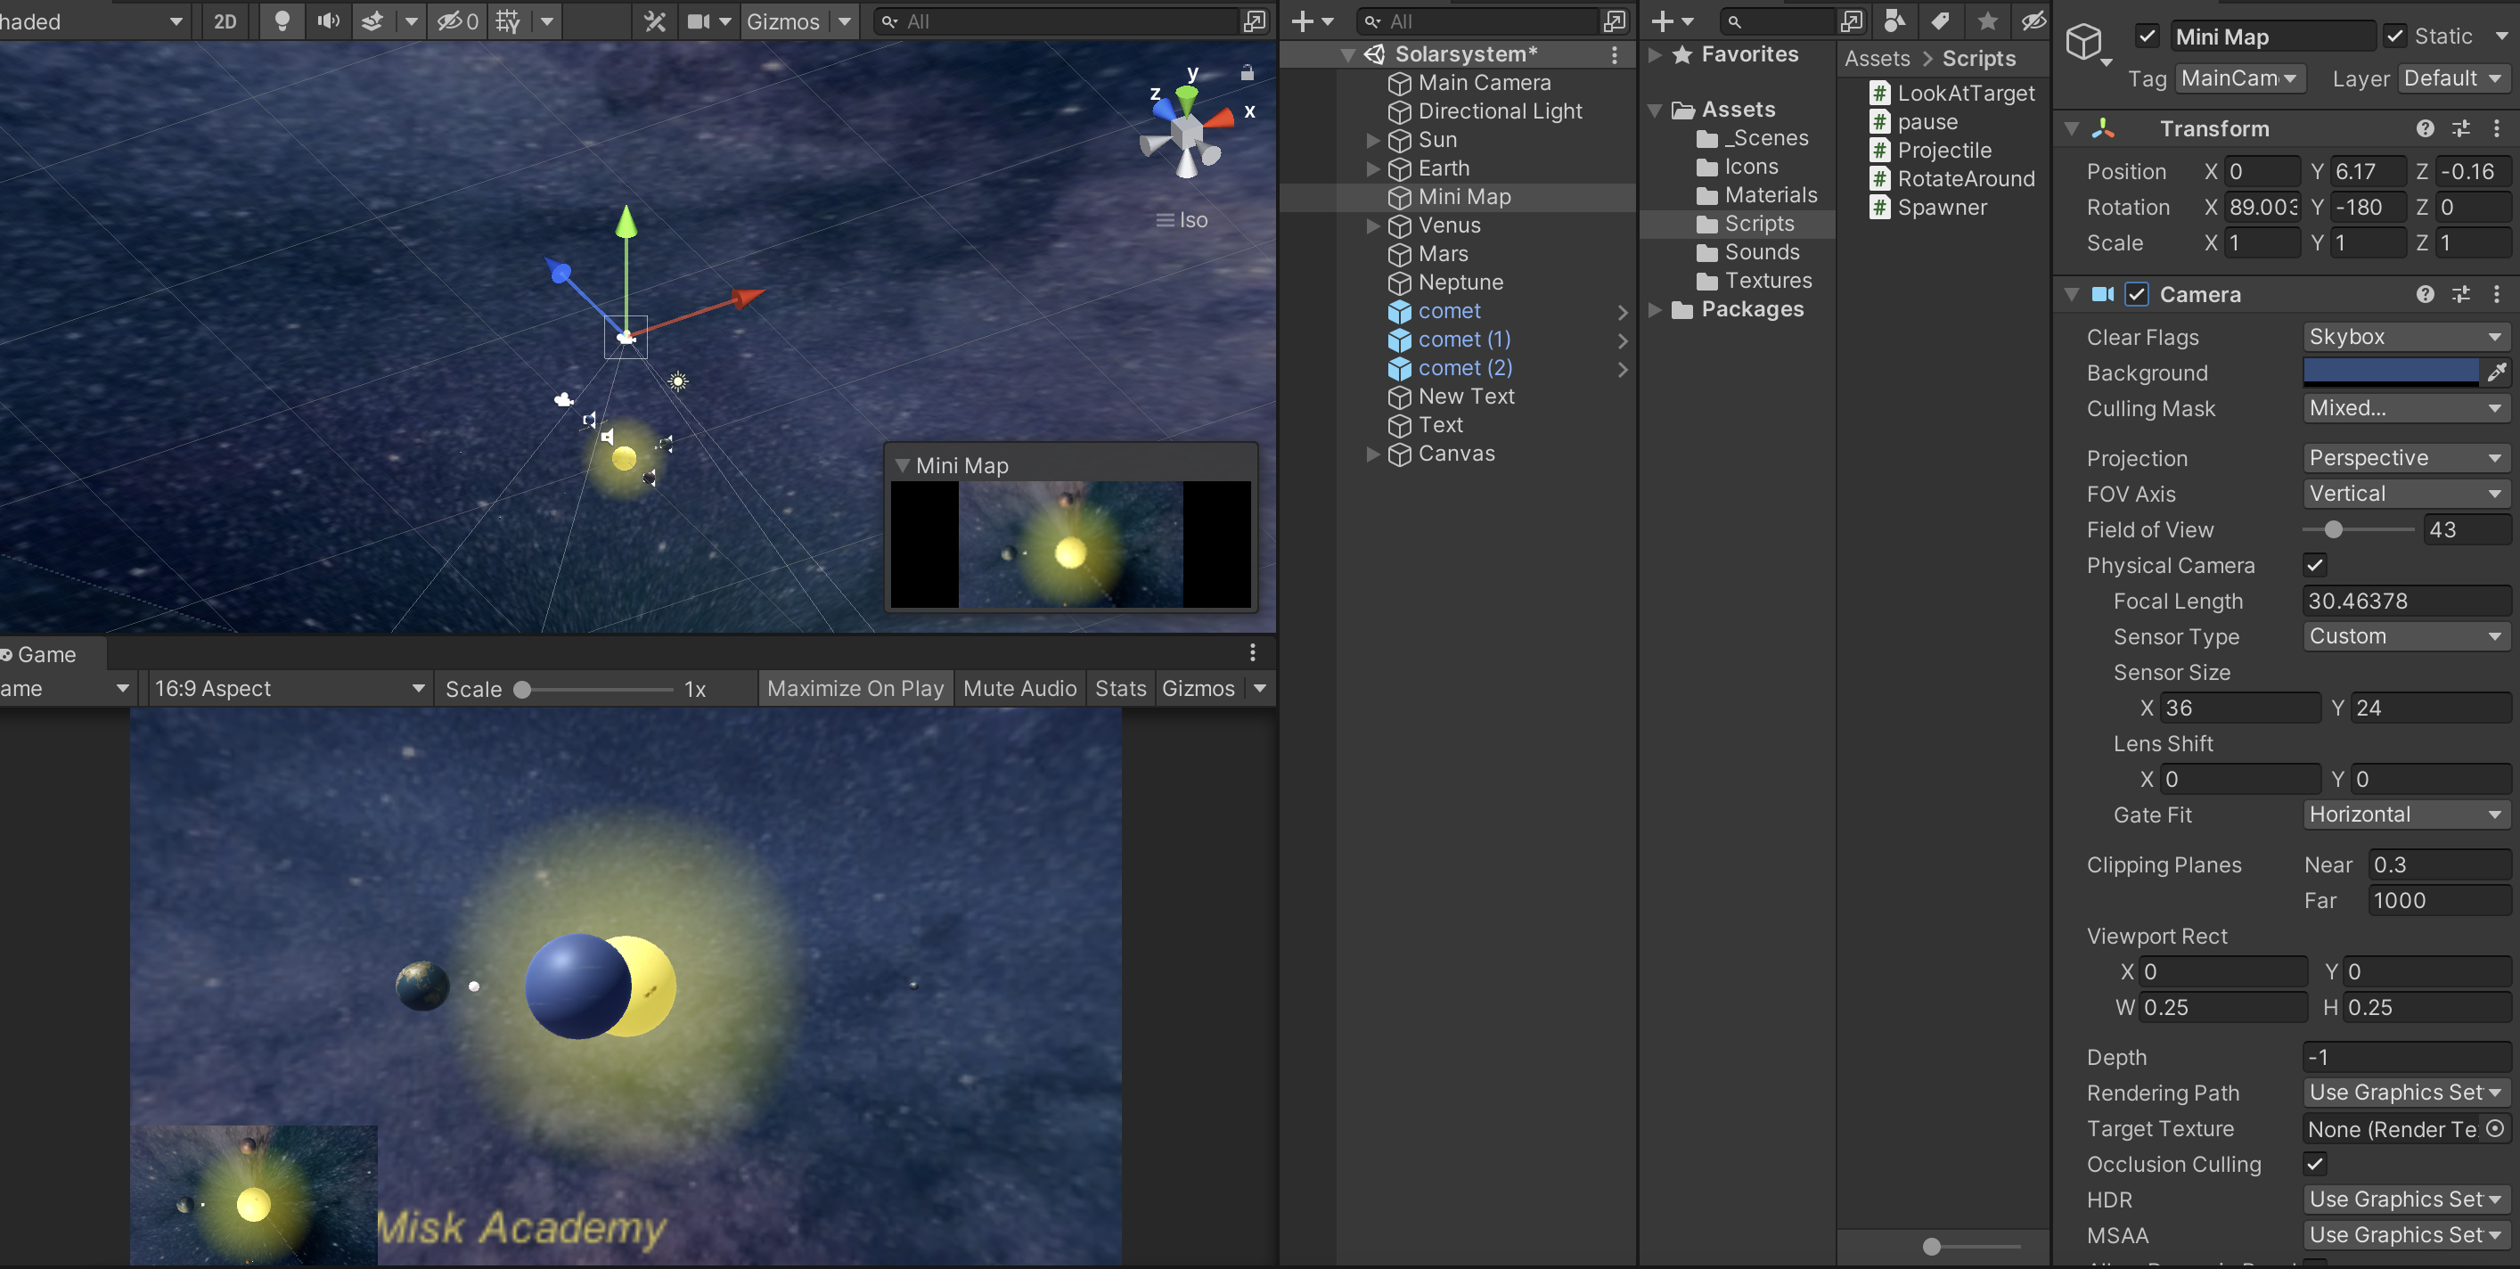The height and width of the screenshot is (1269, 2520).
Task: Select the Textures folder
Action: coord(1753,281)
